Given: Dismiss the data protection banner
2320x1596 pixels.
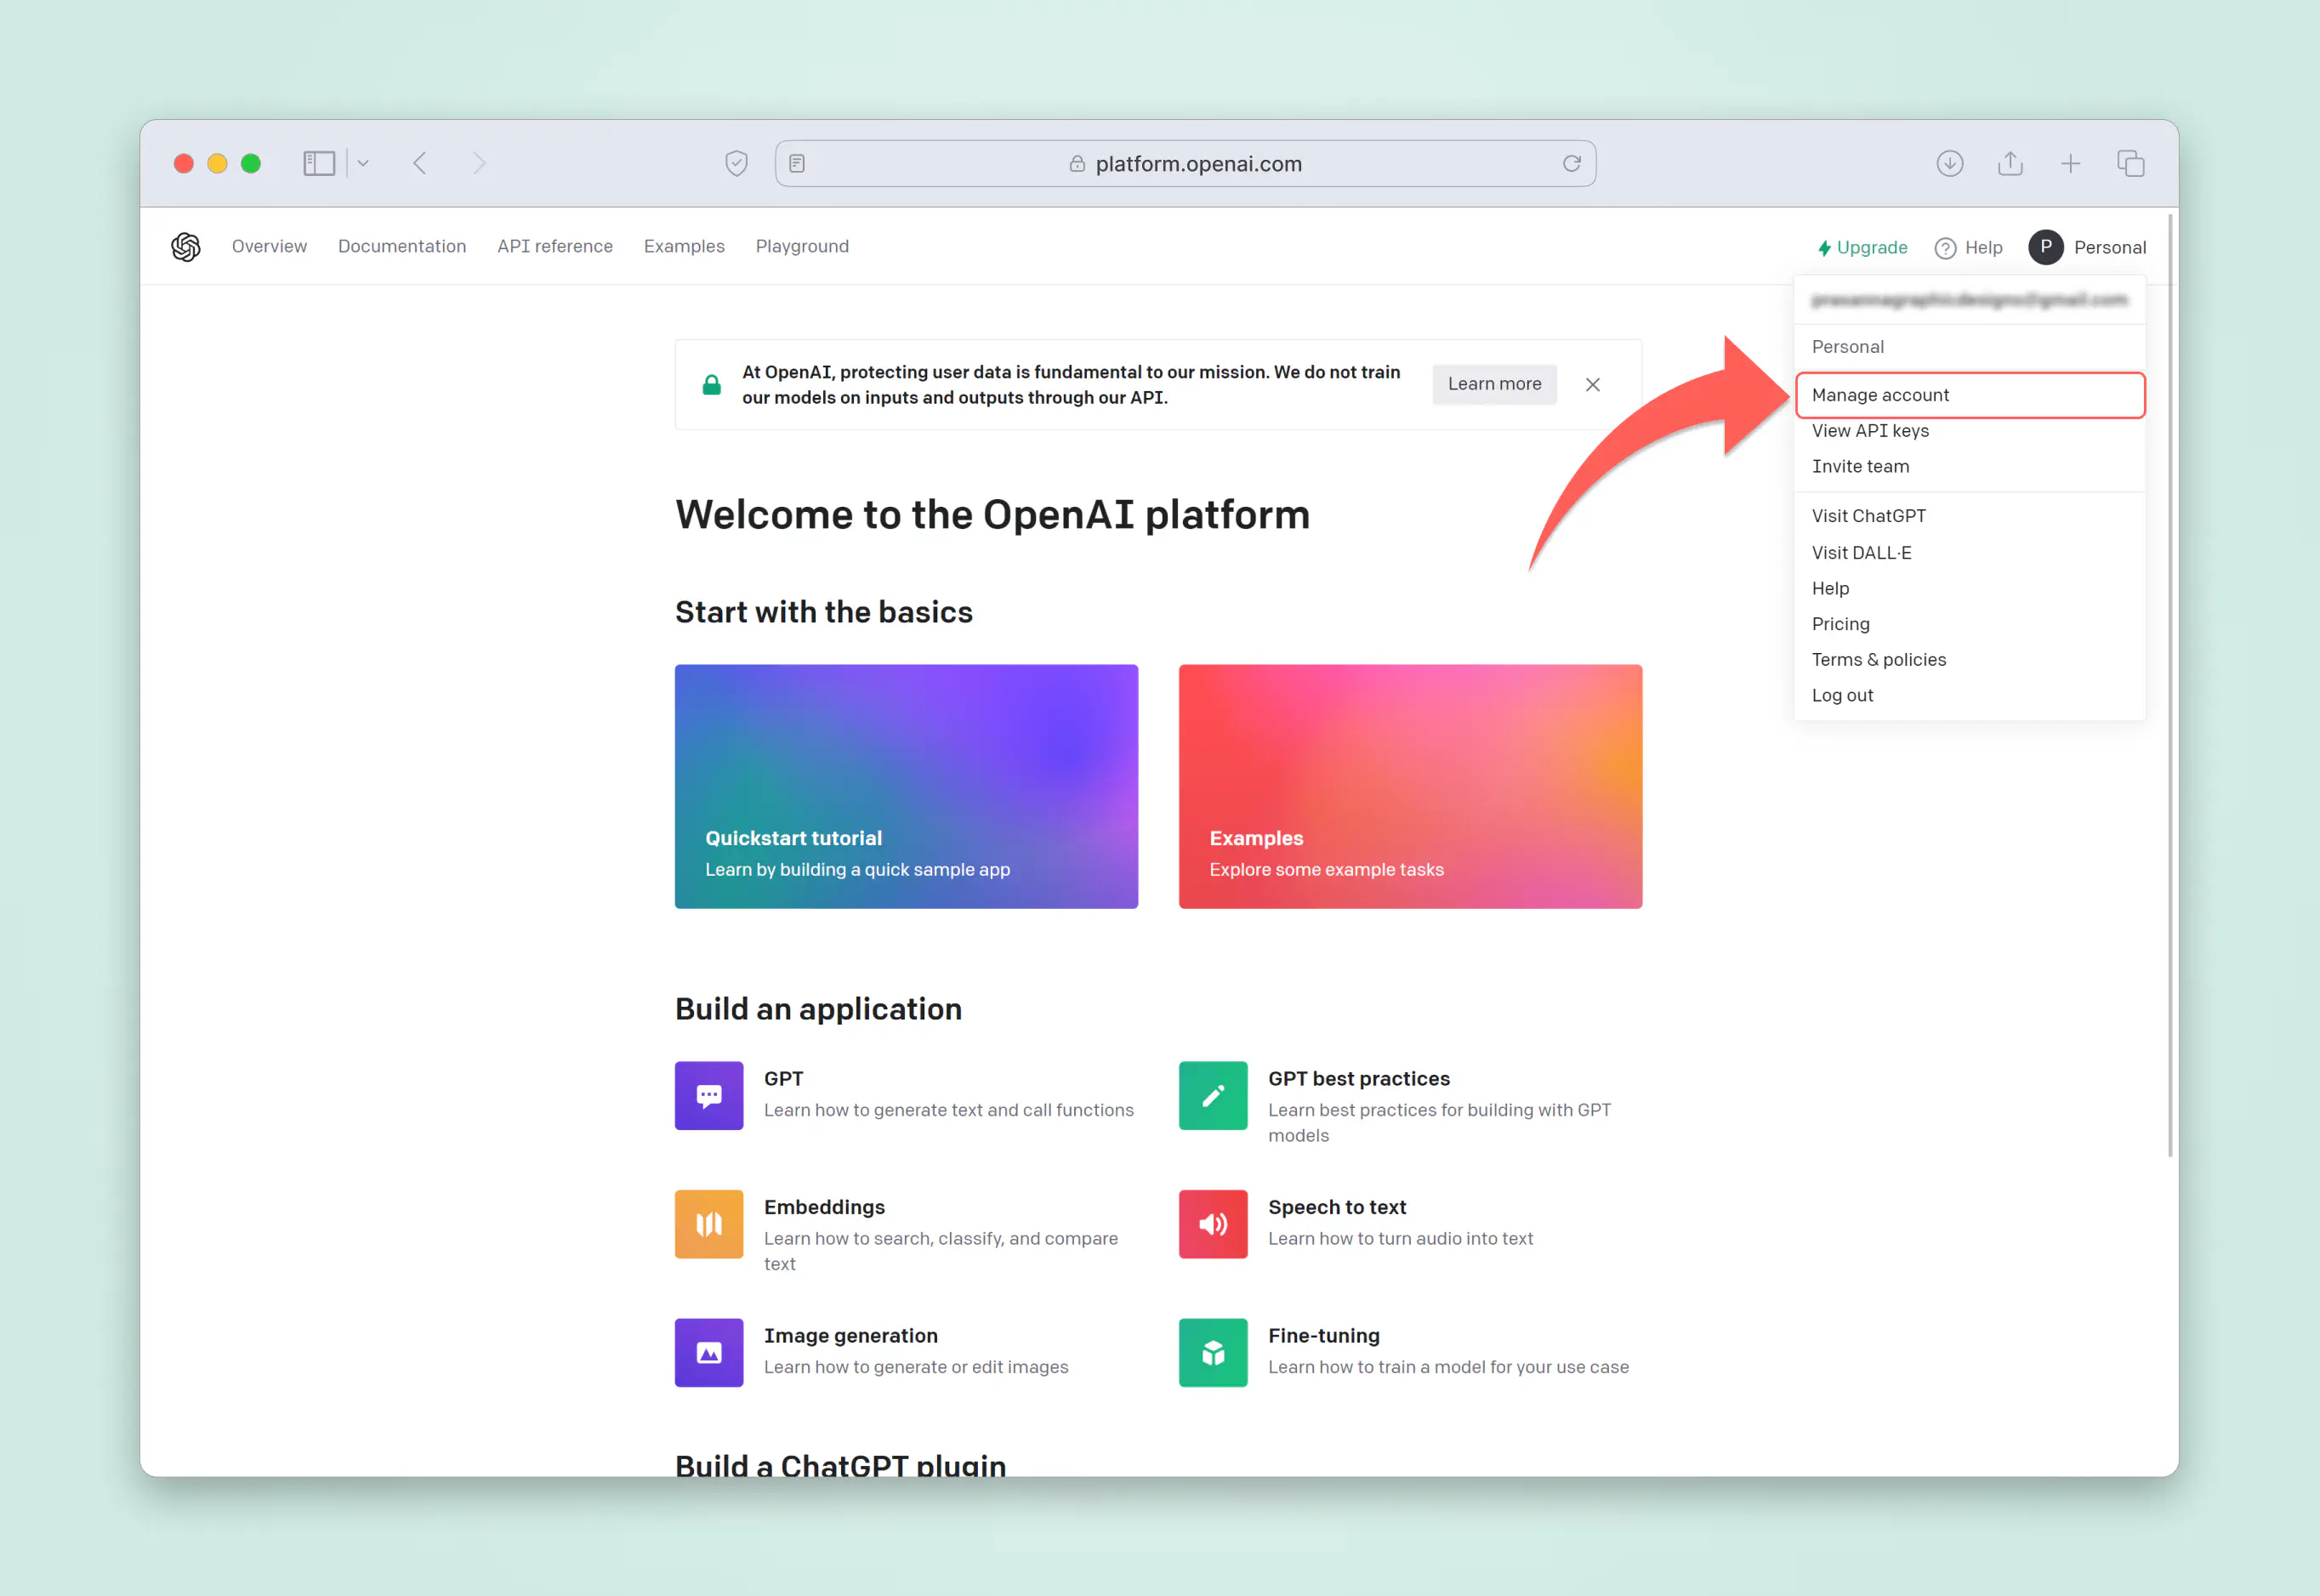Looking at the screenshot, I should (x=1592, y=384).
